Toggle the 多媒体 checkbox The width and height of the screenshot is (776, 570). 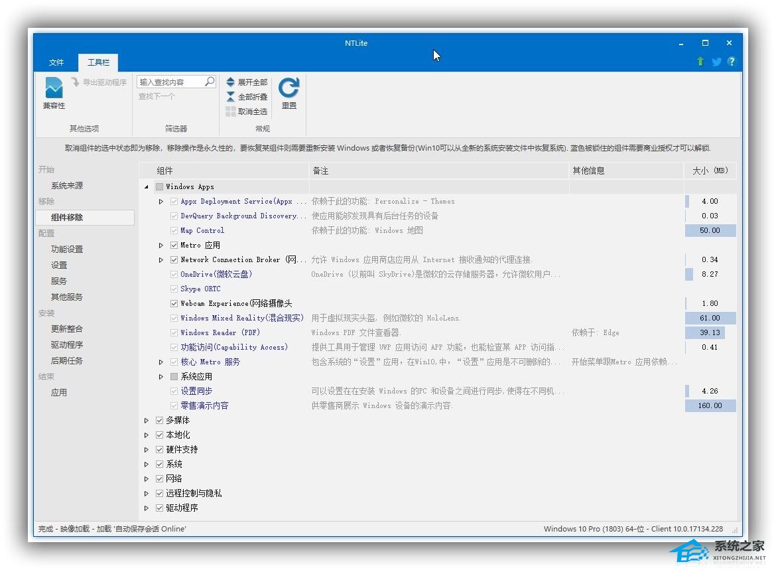[159, 421]
